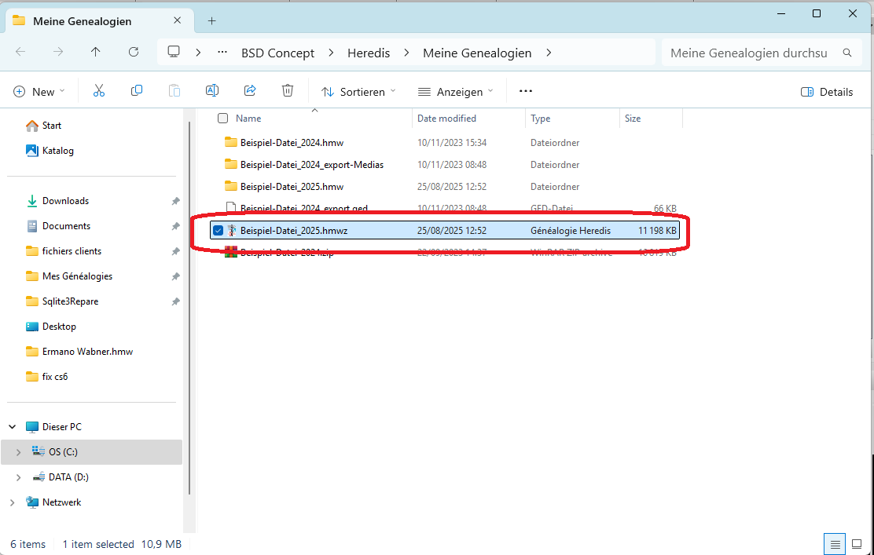Click the Copy icon in toolbar
Viewport: 874px width, 555px height.
click(x=137, y=91)
